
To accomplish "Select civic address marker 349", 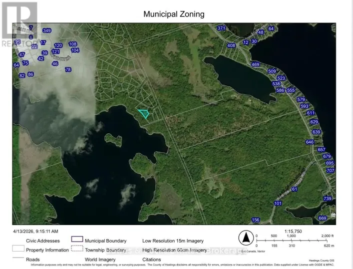I will (47, 31).
